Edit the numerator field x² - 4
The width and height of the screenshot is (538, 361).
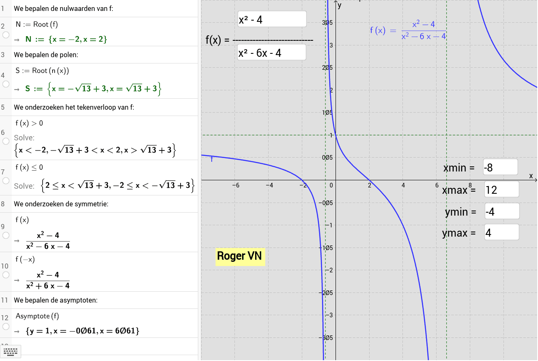[272, 19]
